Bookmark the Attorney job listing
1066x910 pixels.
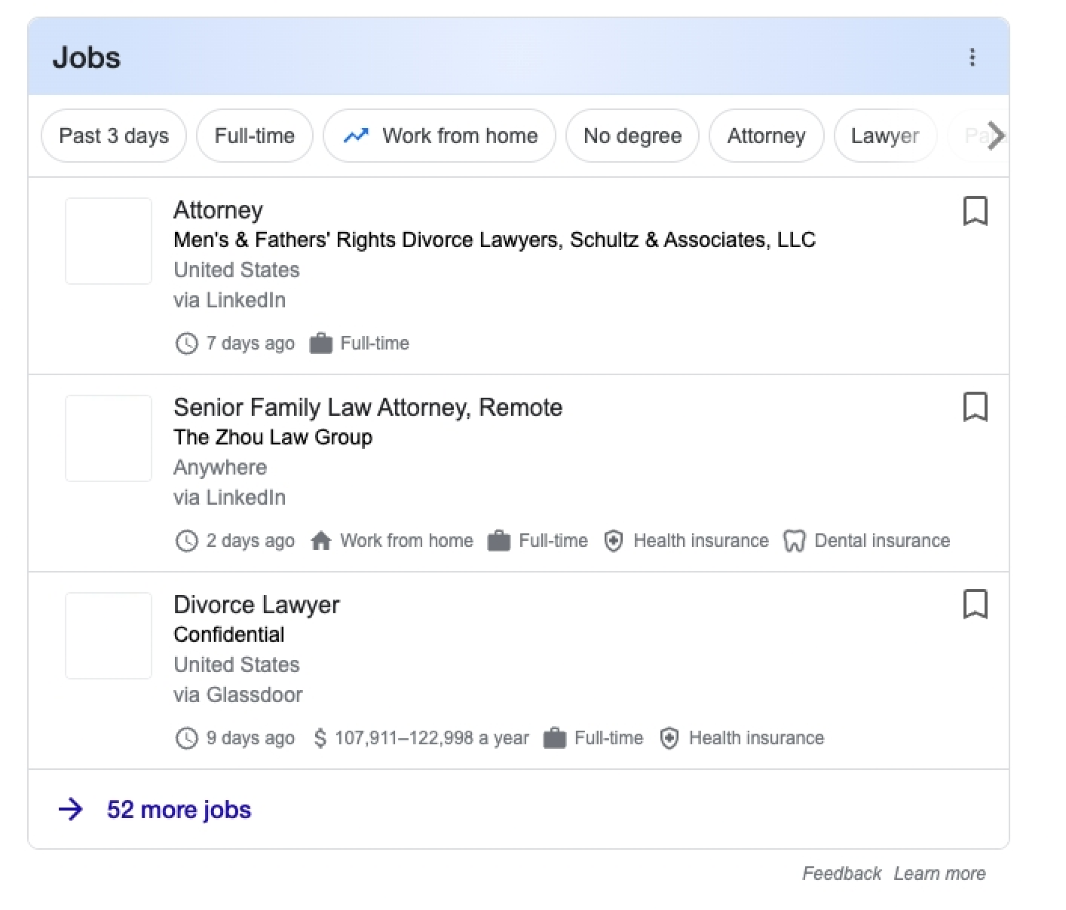[975, 211]
